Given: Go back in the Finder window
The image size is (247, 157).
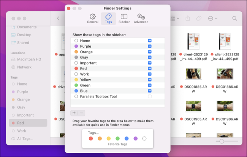Looking at the screenshot, I should click(x=58, y=19).
